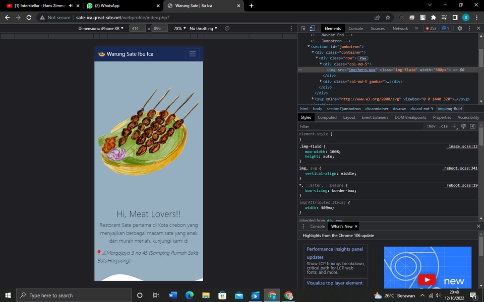Click the new style rule plus icon
484x302 pixels.
(454, 126)
